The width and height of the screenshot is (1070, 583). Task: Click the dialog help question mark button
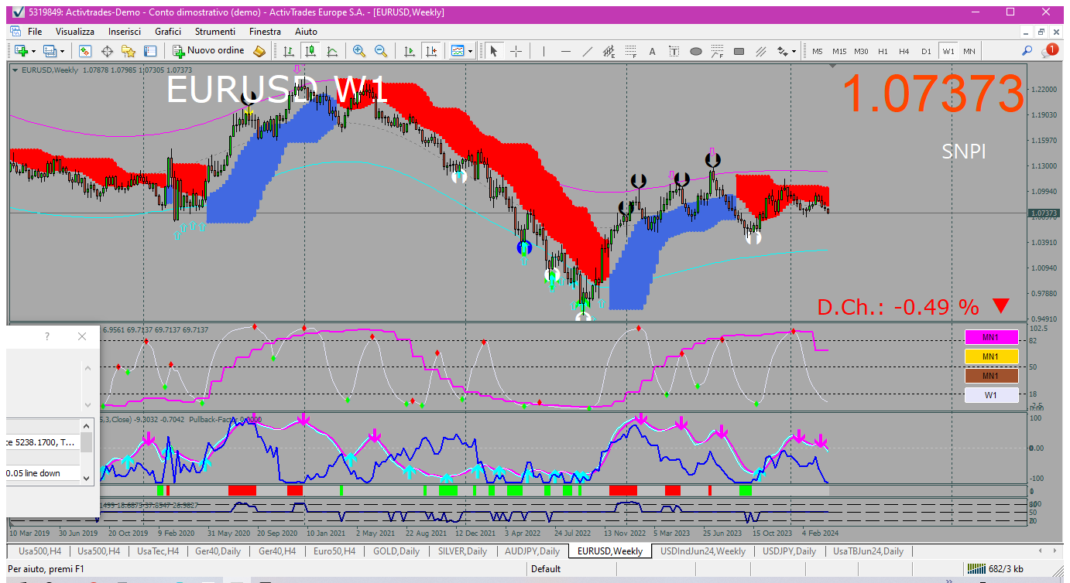(47, 336)
